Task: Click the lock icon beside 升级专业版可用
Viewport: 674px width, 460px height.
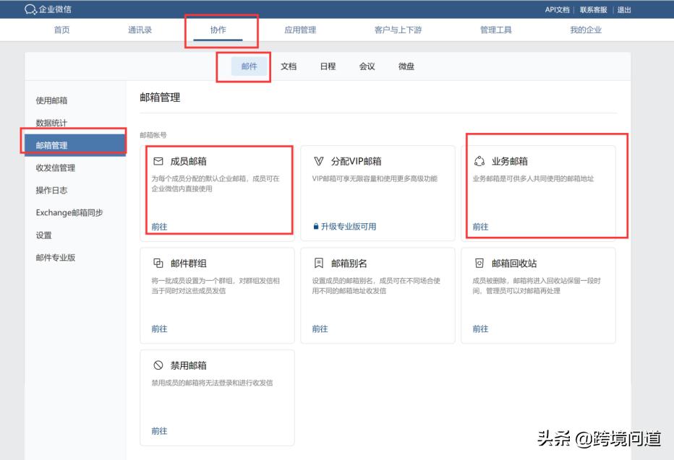Action: click(317, 227)
